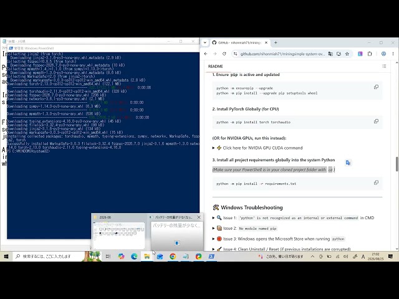The width and height of the screenshot is (399, 299).
Task: Open site information icon in address bar
Action: click(235, 54)
